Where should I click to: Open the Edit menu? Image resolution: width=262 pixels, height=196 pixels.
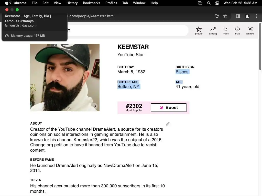45,3
